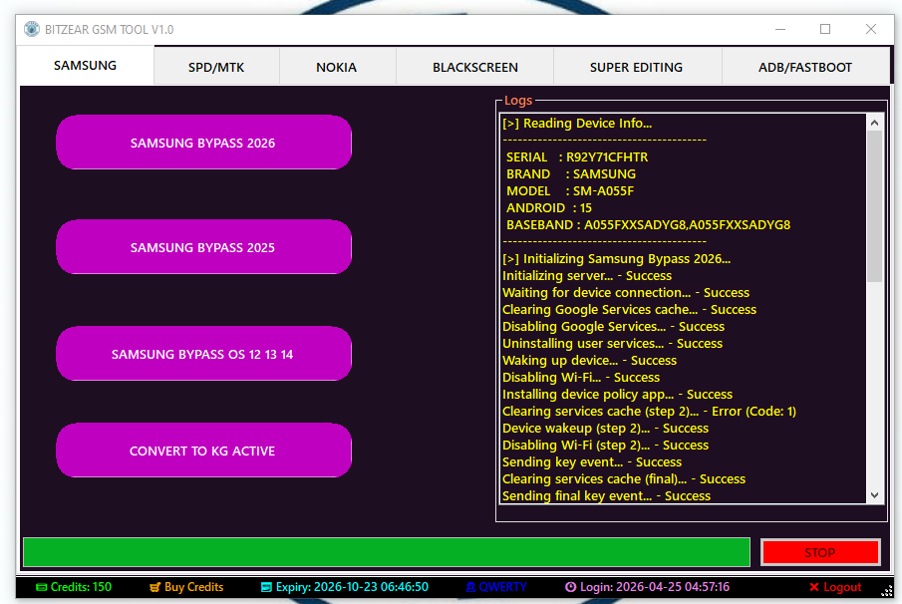Image resolution: width=902 pixels, height=604 pixels.
Task: Click the QWERTY user icon
Action: pyautogui.click(x=470, y=587)
